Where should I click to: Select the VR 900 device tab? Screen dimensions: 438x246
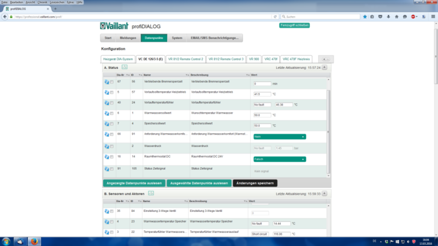point(254,59)
